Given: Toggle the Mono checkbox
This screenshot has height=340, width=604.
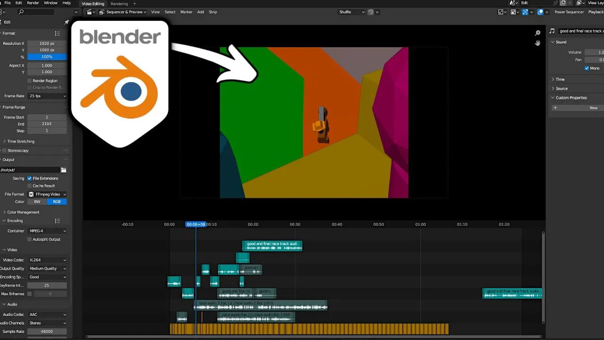Looking at the screenshot, I should (587, 68).
